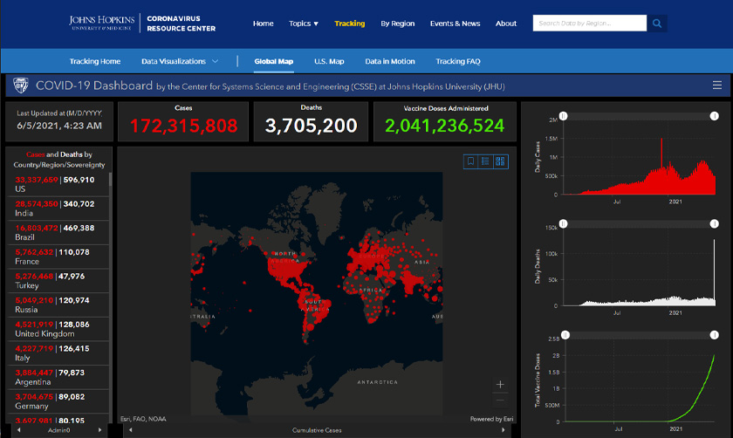
Task: Click left slider handle on Daily Cases chart
Action: pos(565,117)
